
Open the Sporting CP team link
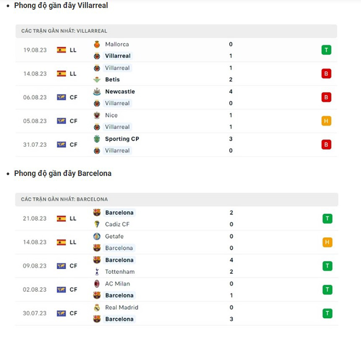122,139
